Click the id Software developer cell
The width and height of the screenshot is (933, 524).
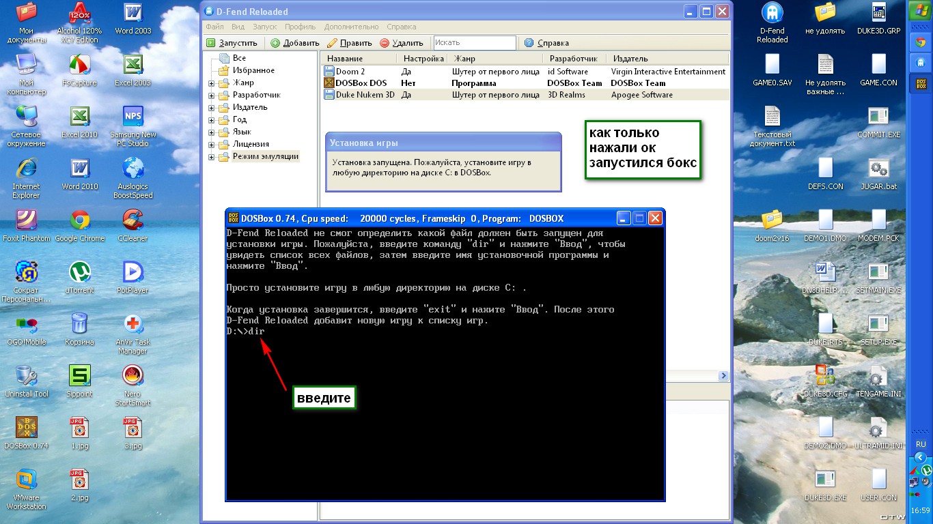[568, 72]
